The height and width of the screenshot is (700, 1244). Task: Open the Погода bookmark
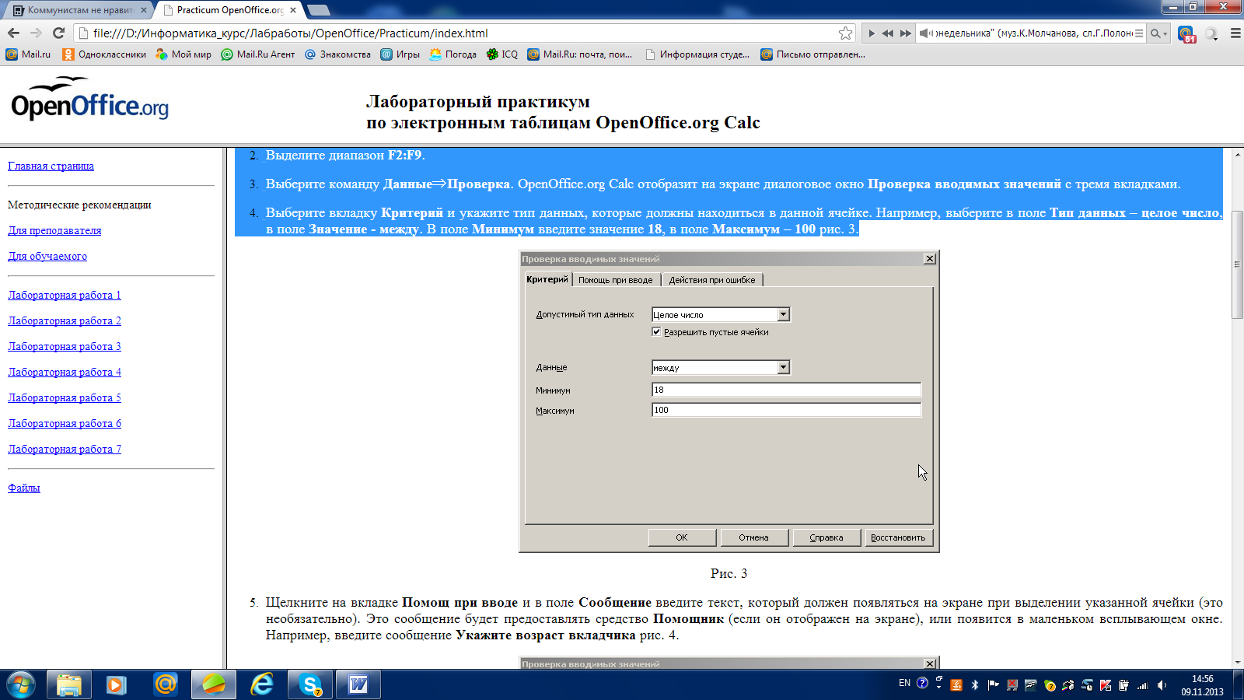453,54
